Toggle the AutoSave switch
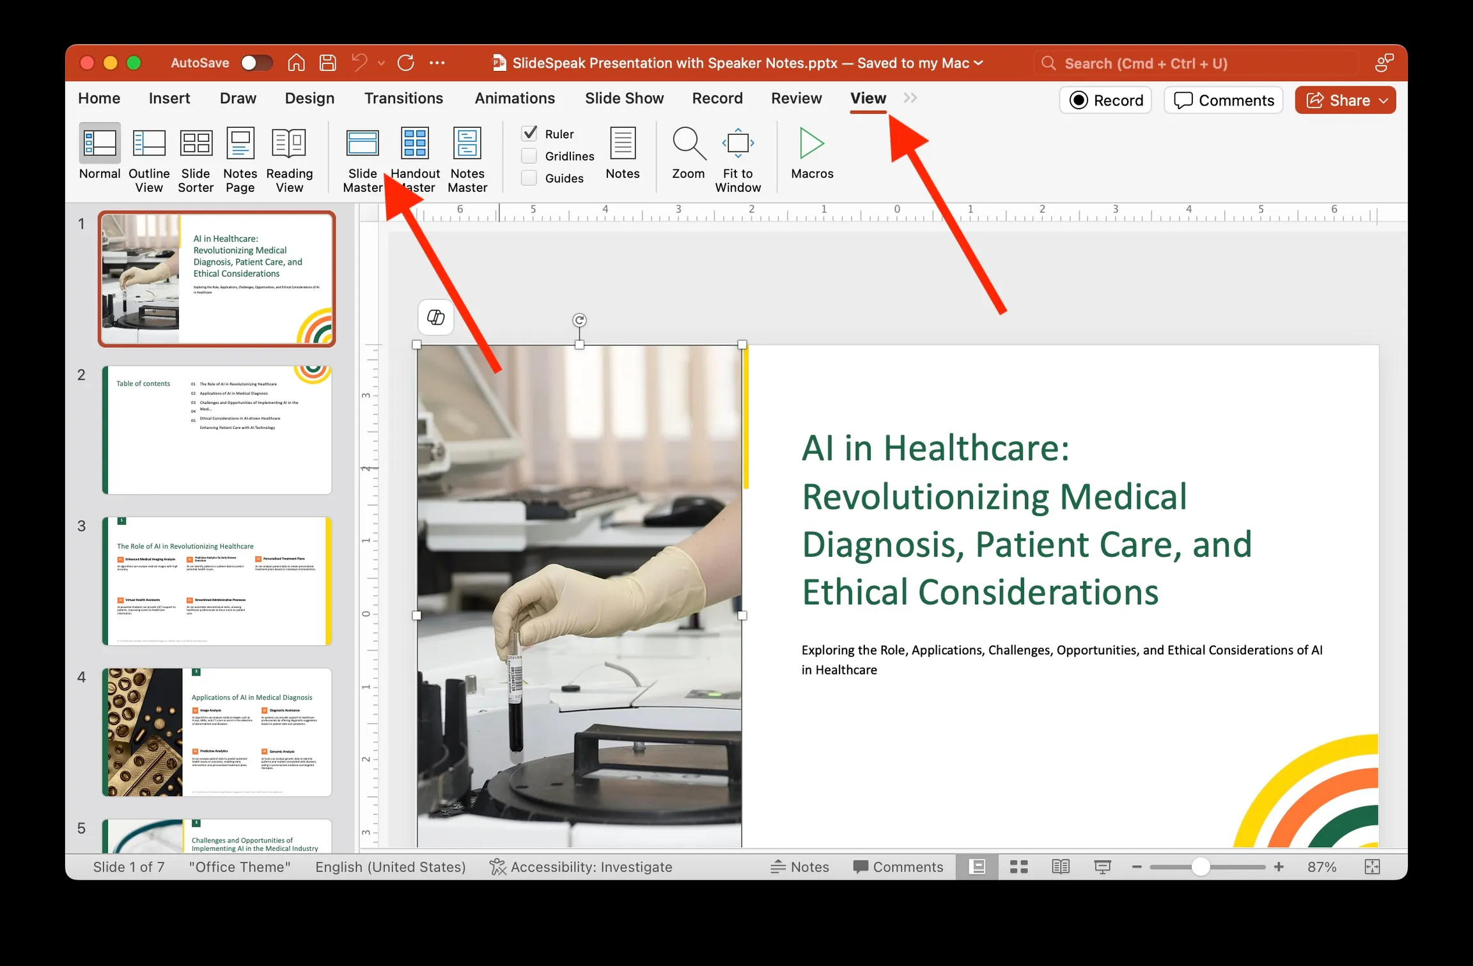This screenshot has height=966, width=1473. click(257, 63)
